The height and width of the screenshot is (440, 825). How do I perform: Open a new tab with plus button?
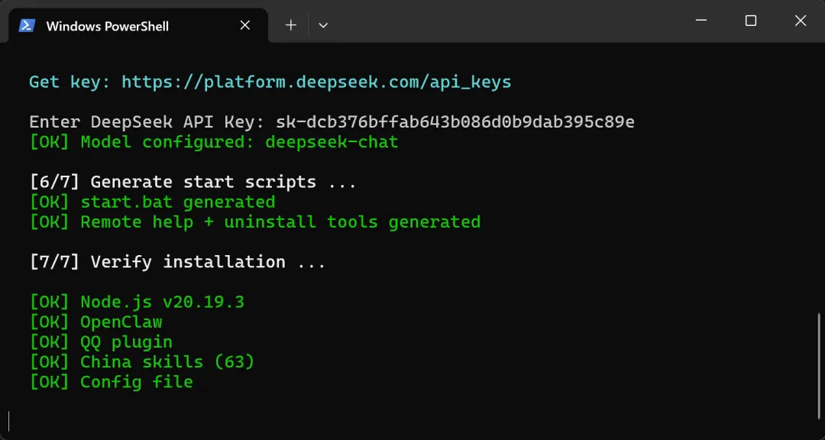[x=290, y=25]
